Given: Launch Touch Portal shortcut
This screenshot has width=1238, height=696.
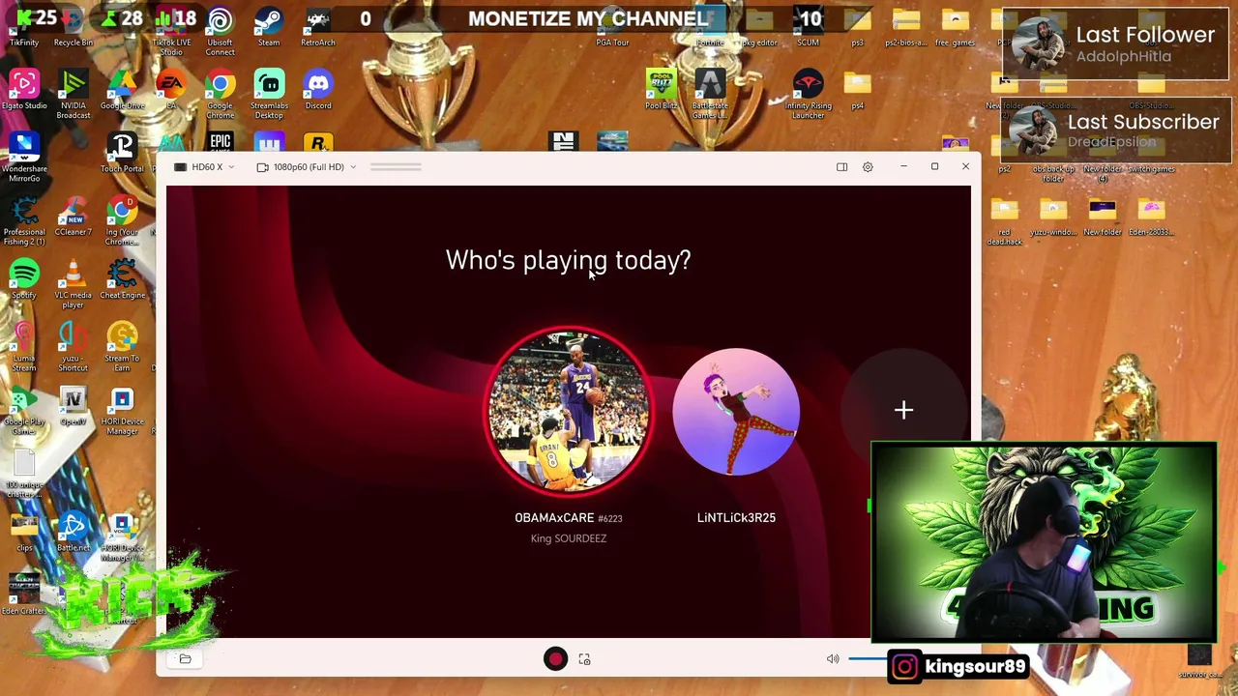Looking at the screenshot, I should tap(122, 153).
